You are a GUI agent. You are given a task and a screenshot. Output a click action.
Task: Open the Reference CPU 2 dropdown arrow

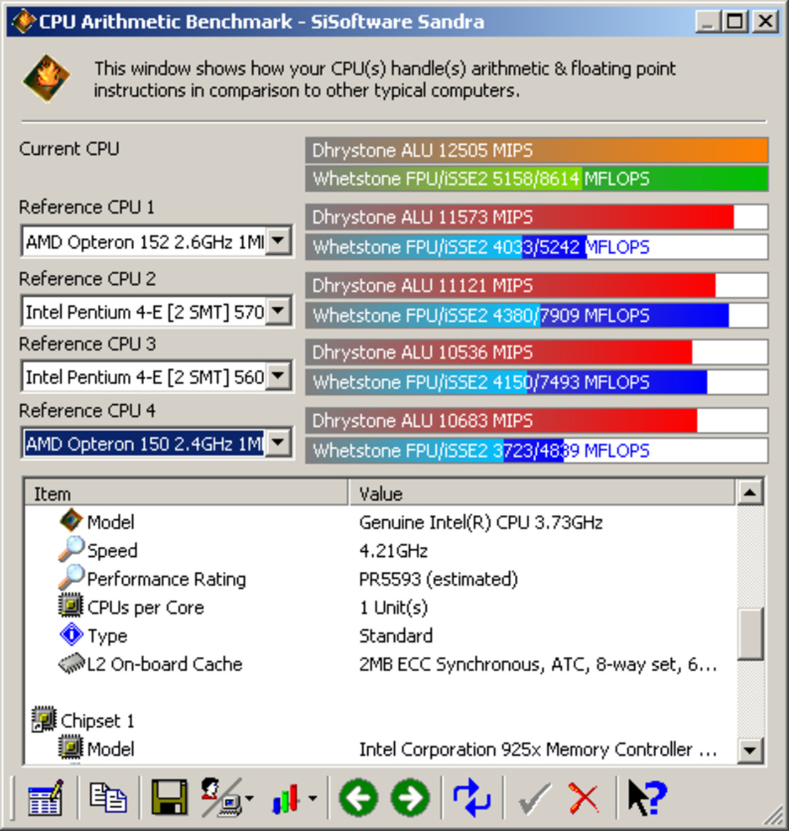tap(278, 310)
